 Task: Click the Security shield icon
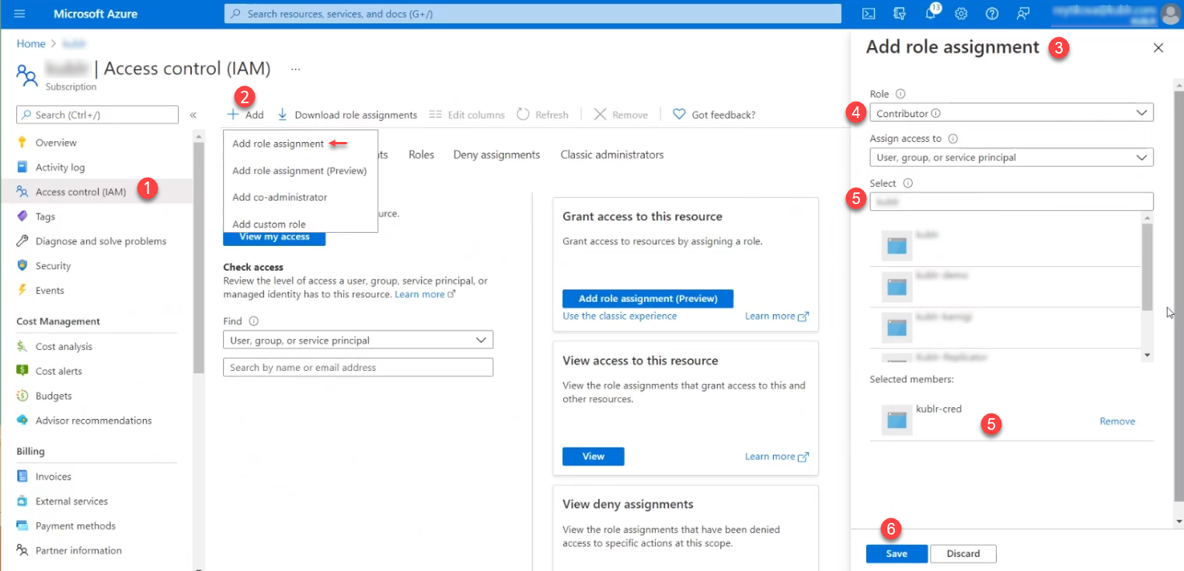pyautogui.click(x=22, y=265)
